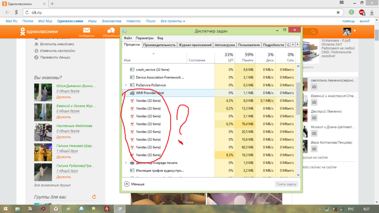Open browser downloads arrow icon

click(x=372, y=12)
